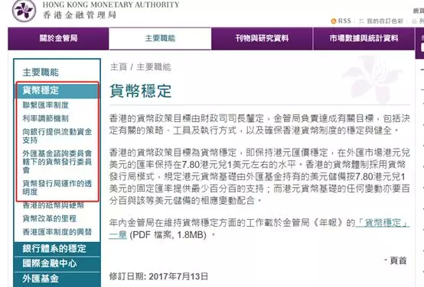Expand 外匯基金 sidebar section
Viewport: 424px width, 287px height.
pyautogui.click(x=57, y=279)
